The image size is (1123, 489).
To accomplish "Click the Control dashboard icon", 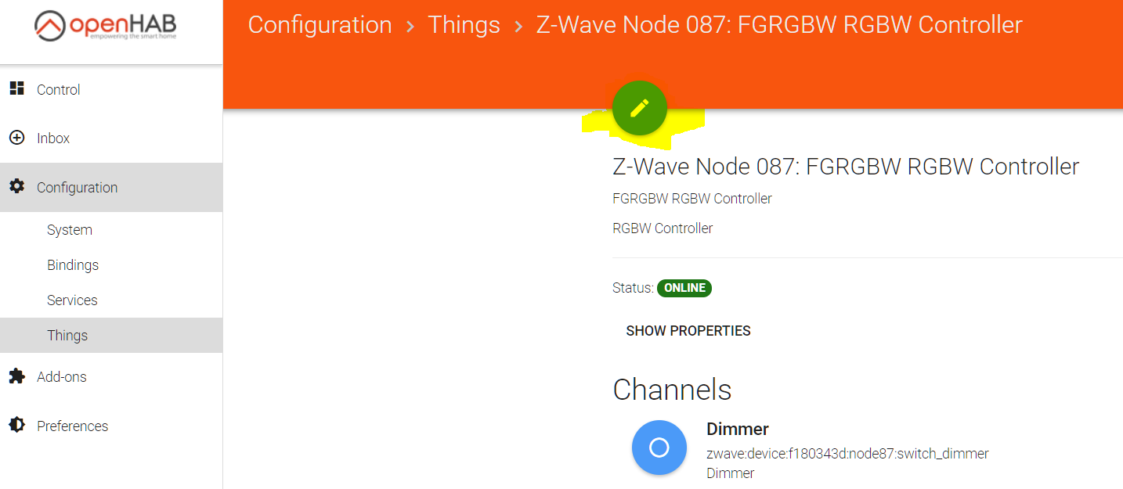I will 16,89.
